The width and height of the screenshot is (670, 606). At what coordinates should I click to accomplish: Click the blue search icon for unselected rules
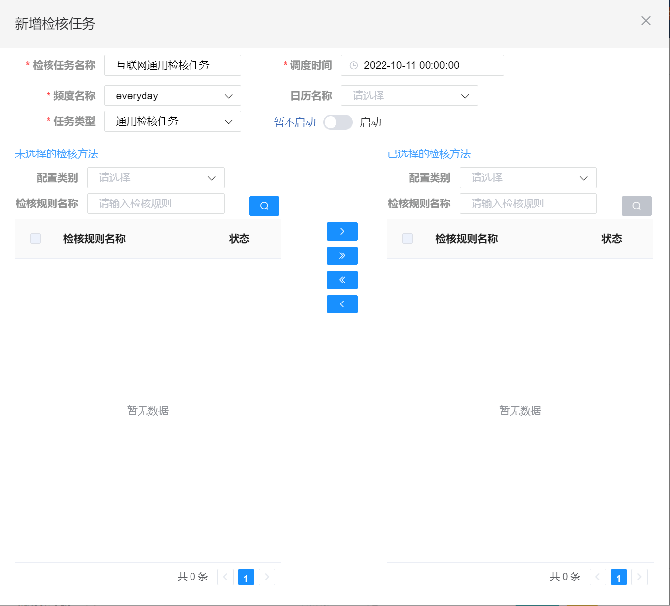click(264, 206)
